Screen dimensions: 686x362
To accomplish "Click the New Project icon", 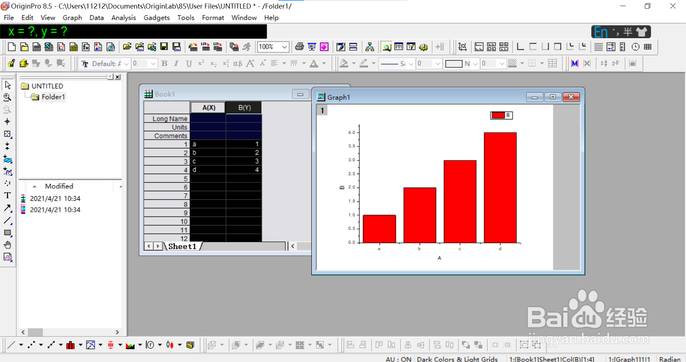I will (x=12, y=47).
